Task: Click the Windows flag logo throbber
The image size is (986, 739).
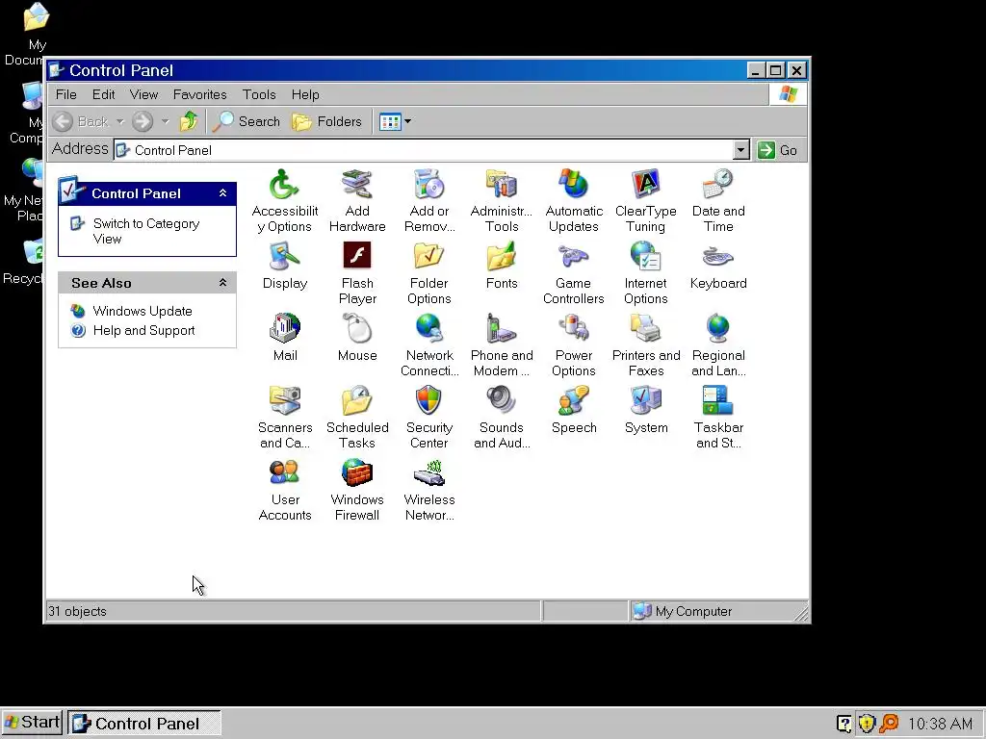Action: (788, 94)
